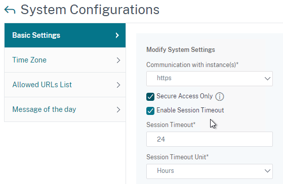The image size is (283, 184).
Task: Click the Enable Session Timeout label
Action: [x=190, y=110]
